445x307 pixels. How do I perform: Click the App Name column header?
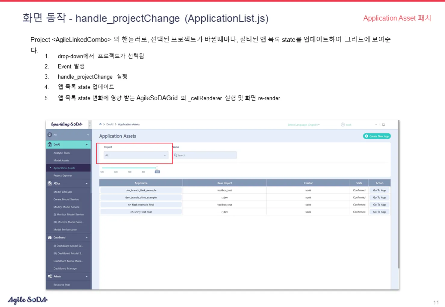tap(141, 183)
